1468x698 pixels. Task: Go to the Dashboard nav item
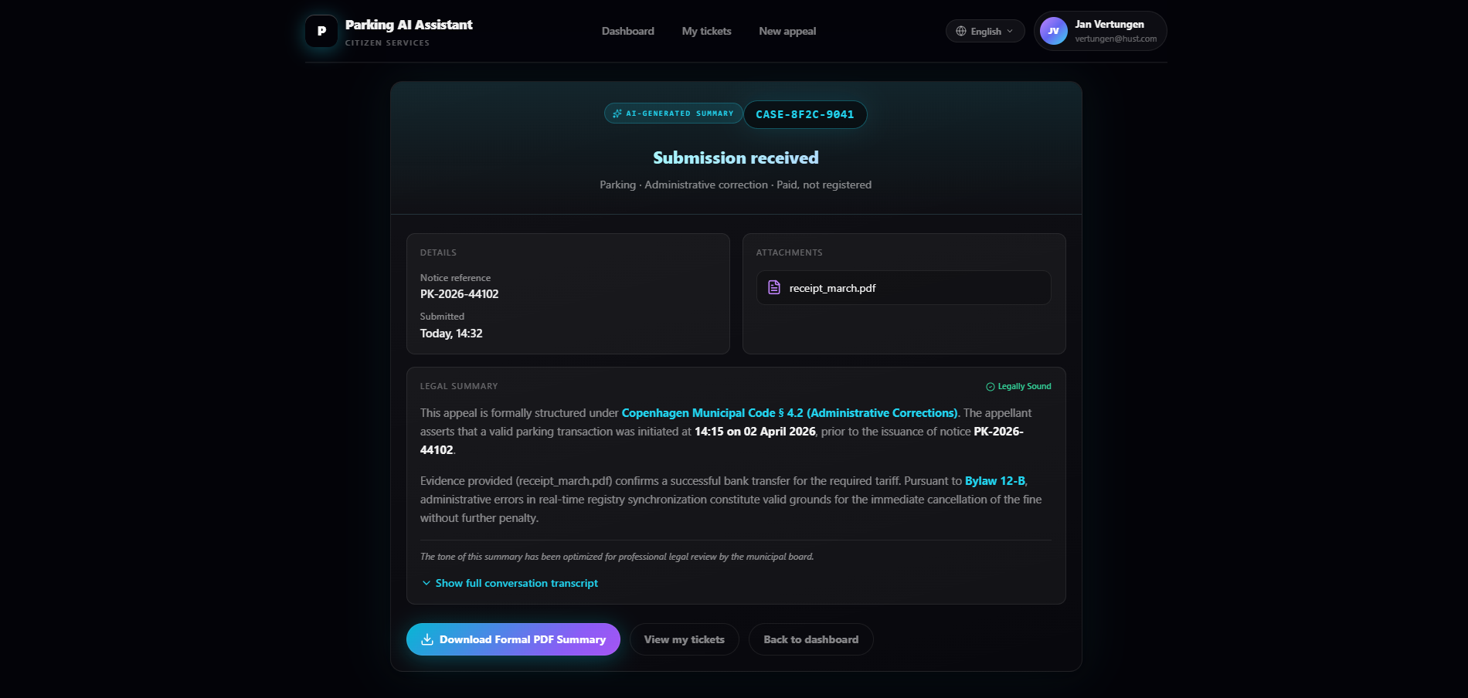click(x=627, y=32)
